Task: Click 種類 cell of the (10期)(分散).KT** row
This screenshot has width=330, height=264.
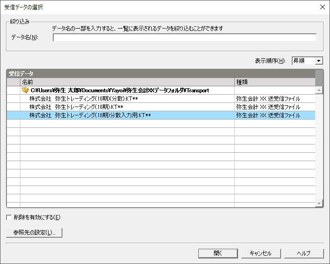Action: [275, 99]
